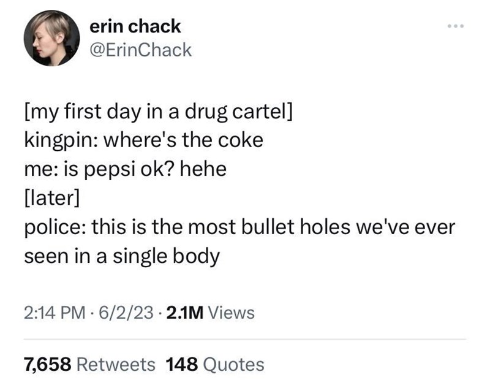Open the 148 Quotes list
This screenshot has width=490, height=388.
click(215, 365)
